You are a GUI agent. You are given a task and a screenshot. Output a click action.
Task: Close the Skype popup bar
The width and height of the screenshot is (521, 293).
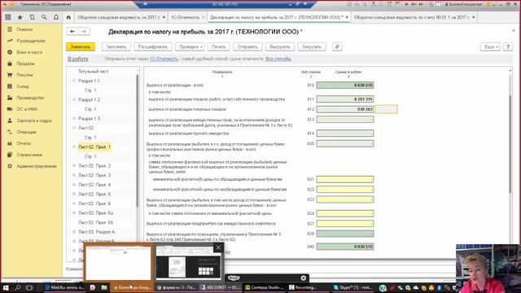tap(304, 278)
